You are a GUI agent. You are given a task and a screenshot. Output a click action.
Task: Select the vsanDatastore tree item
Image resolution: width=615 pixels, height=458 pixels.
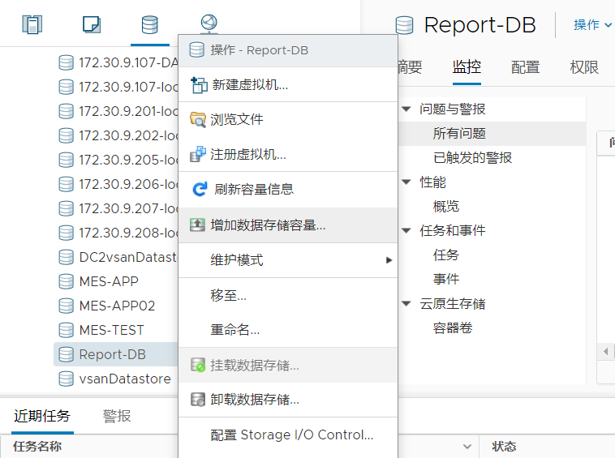point(124,379)
